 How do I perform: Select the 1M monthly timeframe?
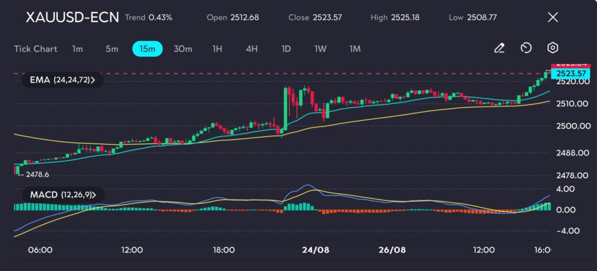354,49
